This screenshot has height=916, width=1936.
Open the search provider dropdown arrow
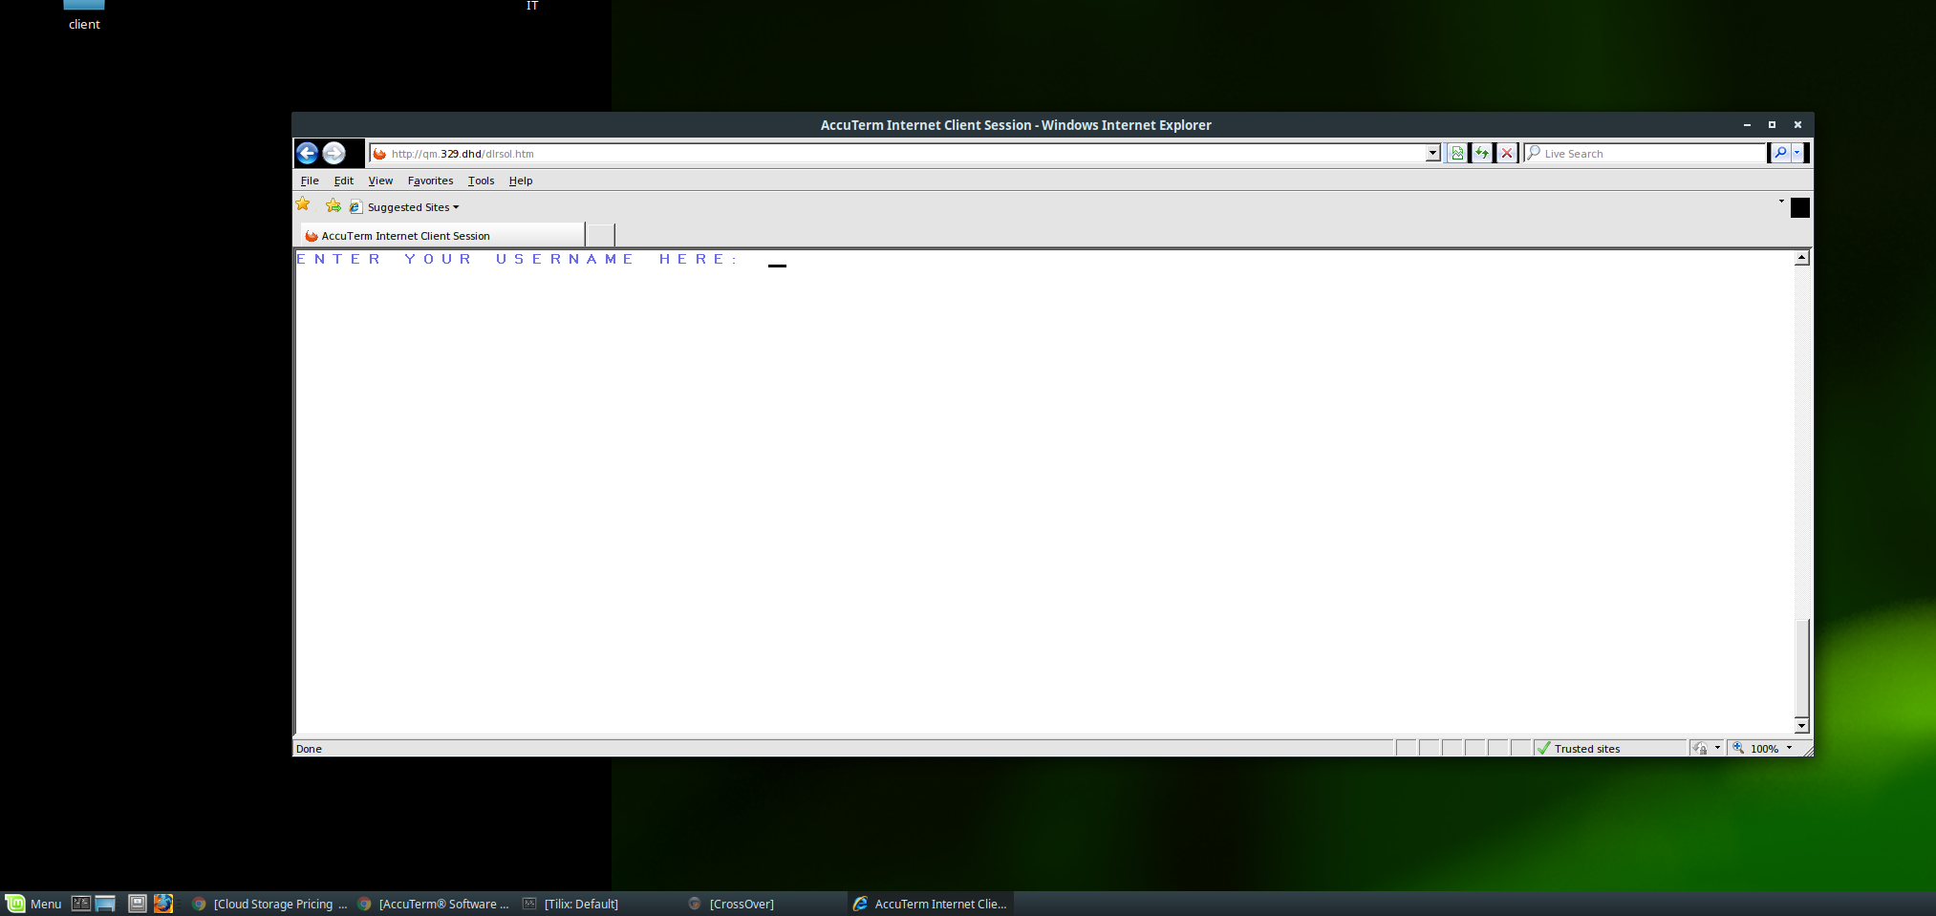(x=1796, y=153)
